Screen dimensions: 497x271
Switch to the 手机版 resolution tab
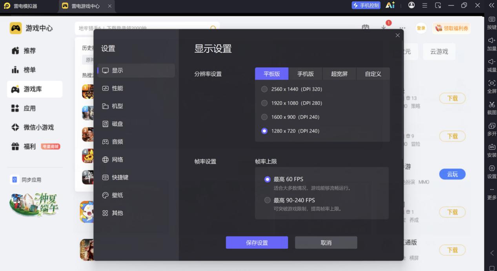(306, 74)
